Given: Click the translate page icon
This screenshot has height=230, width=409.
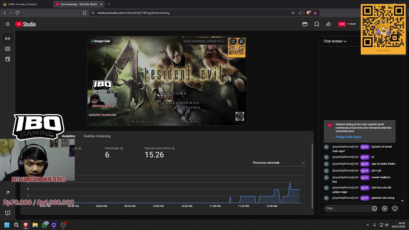Looking at the screenshot, I should [x=293, y=13].
